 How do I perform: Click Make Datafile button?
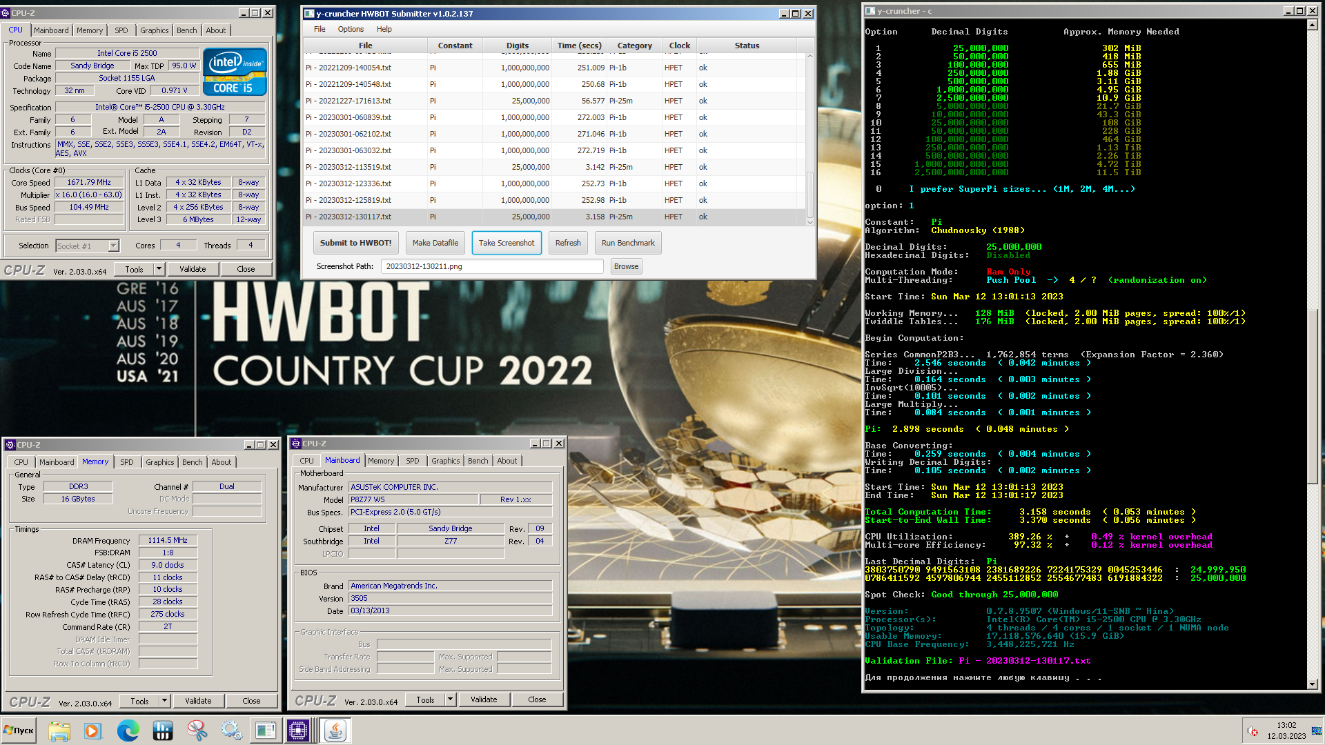435,243
